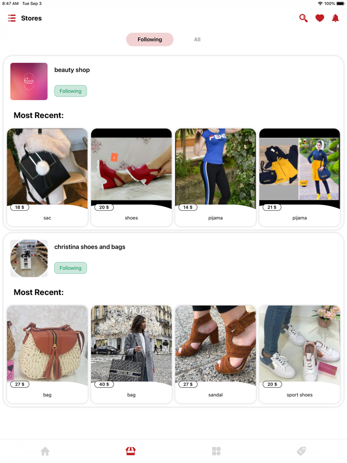This screenshot has height=463, width=347.
Task: Open the price tag deals icon
Action: [x=302, y=451]
